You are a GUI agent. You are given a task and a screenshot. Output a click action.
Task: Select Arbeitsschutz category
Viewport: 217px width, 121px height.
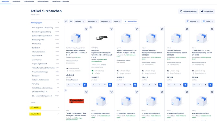pos(37,44)
